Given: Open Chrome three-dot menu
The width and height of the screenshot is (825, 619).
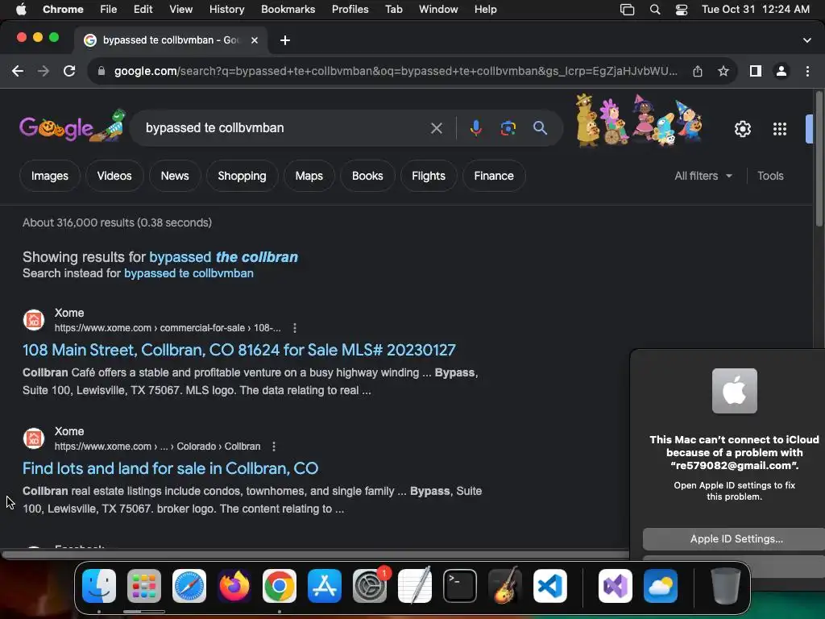Looking at the screenshot, I should pyautogui.click(x=807, y=71).
